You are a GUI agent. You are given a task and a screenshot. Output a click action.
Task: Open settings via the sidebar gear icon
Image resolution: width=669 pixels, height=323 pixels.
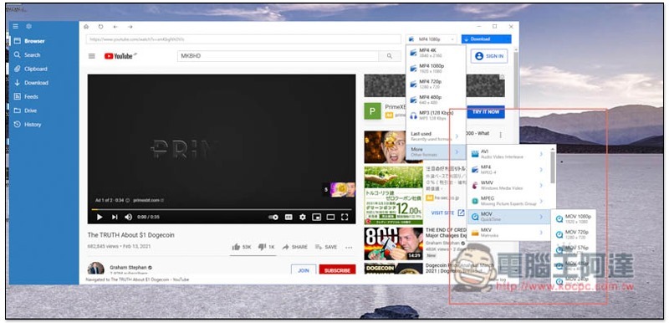(28, 27)
